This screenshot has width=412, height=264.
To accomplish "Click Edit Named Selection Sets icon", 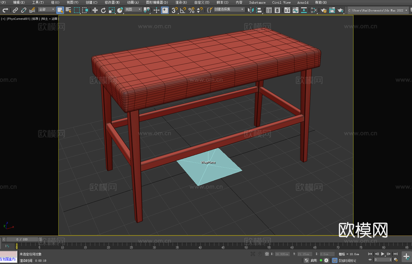I will click(210, 10).
